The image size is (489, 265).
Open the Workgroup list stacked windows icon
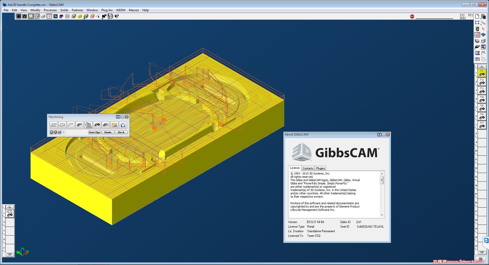point(483,17)
